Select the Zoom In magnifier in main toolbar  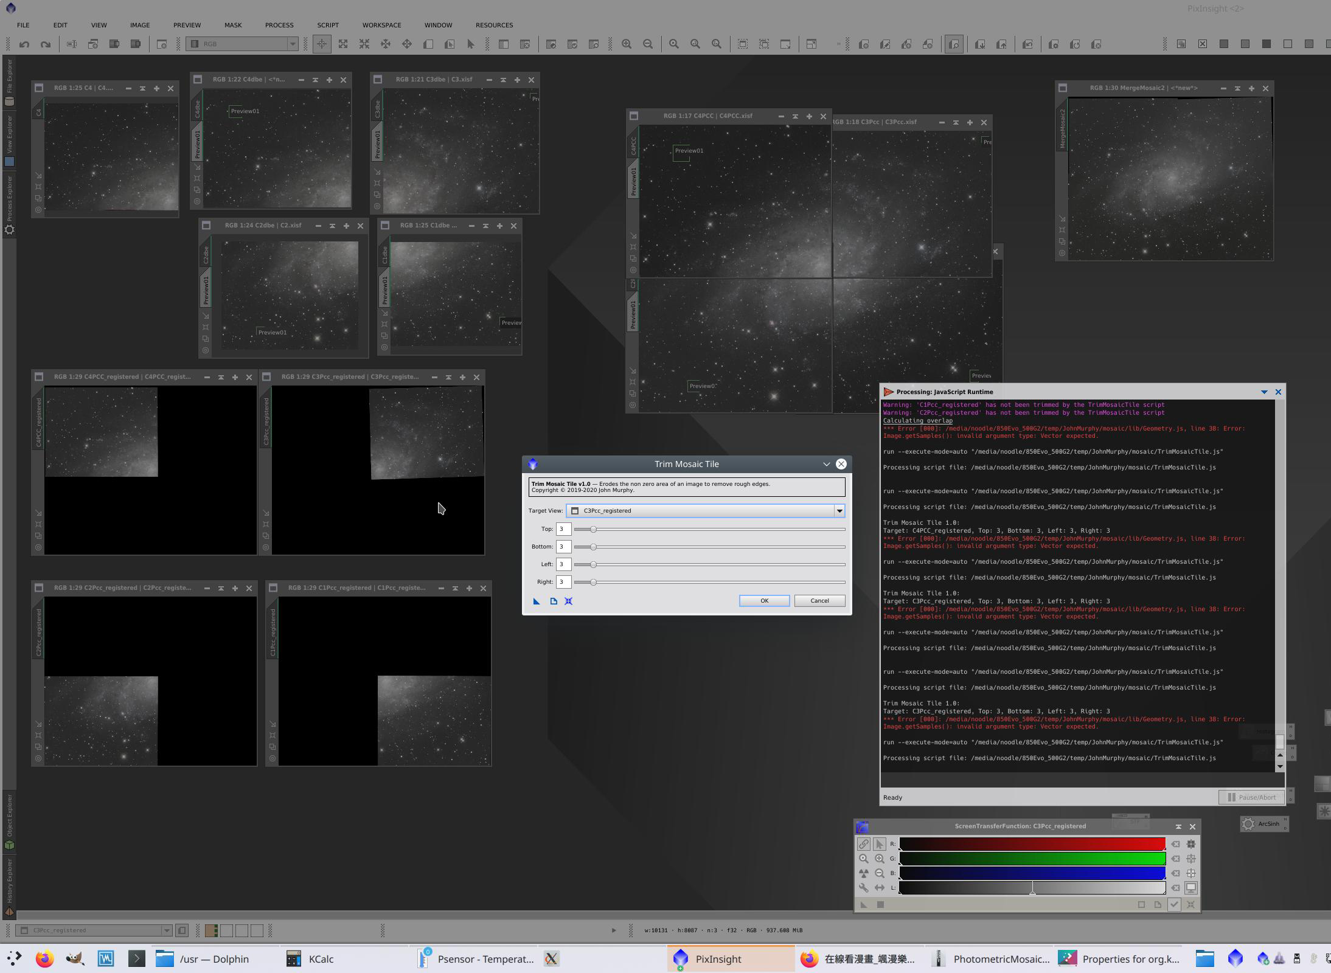[627, 44]
